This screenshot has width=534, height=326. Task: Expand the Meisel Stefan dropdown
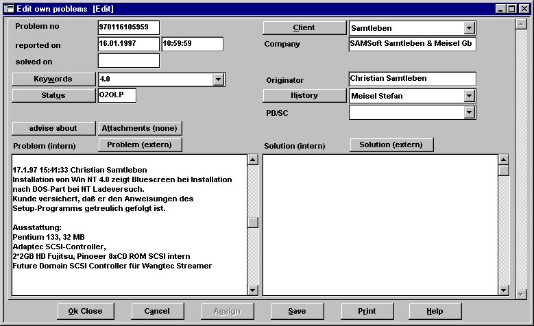pos(469,96)
